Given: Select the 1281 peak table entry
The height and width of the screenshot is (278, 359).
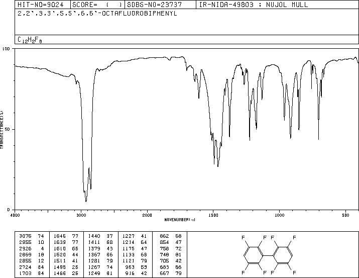Looking at the screenshot, I should pyautogui.click(x=100, y=261).
